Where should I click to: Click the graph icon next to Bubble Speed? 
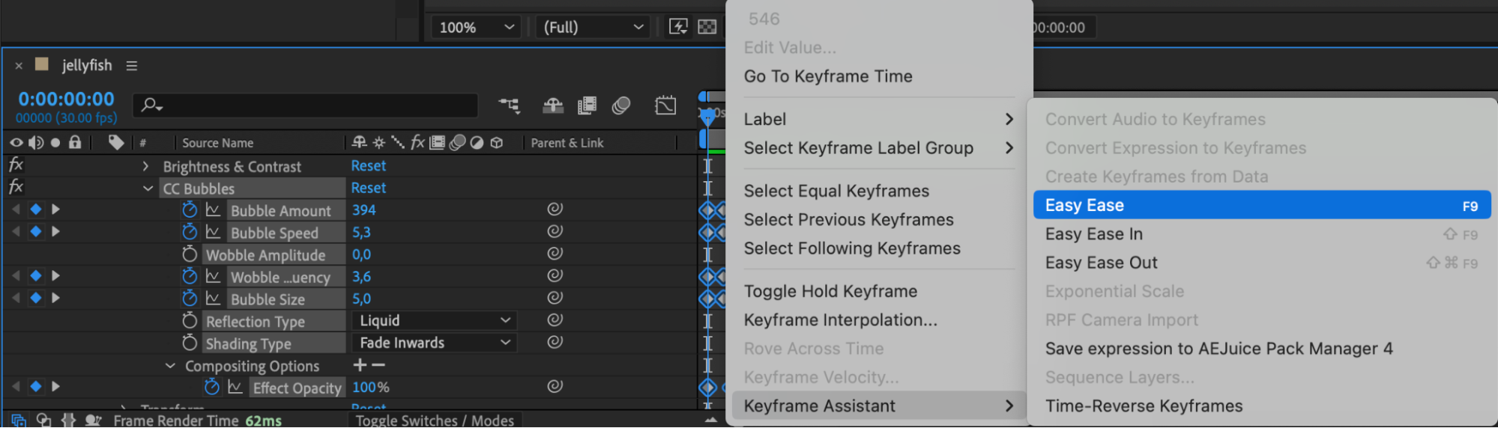pos(214,233)
